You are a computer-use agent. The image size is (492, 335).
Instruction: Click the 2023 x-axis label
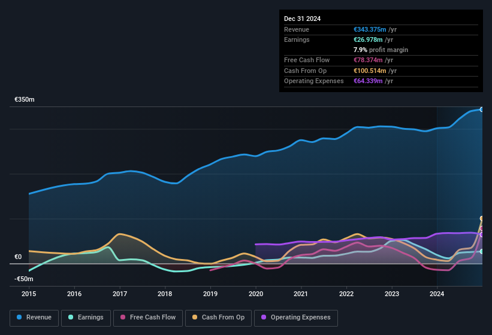point(392,294)
